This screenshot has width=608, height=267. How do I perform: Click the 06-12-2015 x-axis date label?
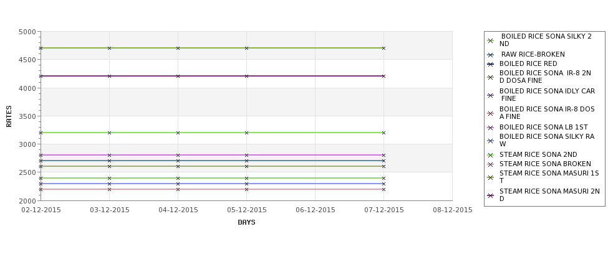(316, 210)
